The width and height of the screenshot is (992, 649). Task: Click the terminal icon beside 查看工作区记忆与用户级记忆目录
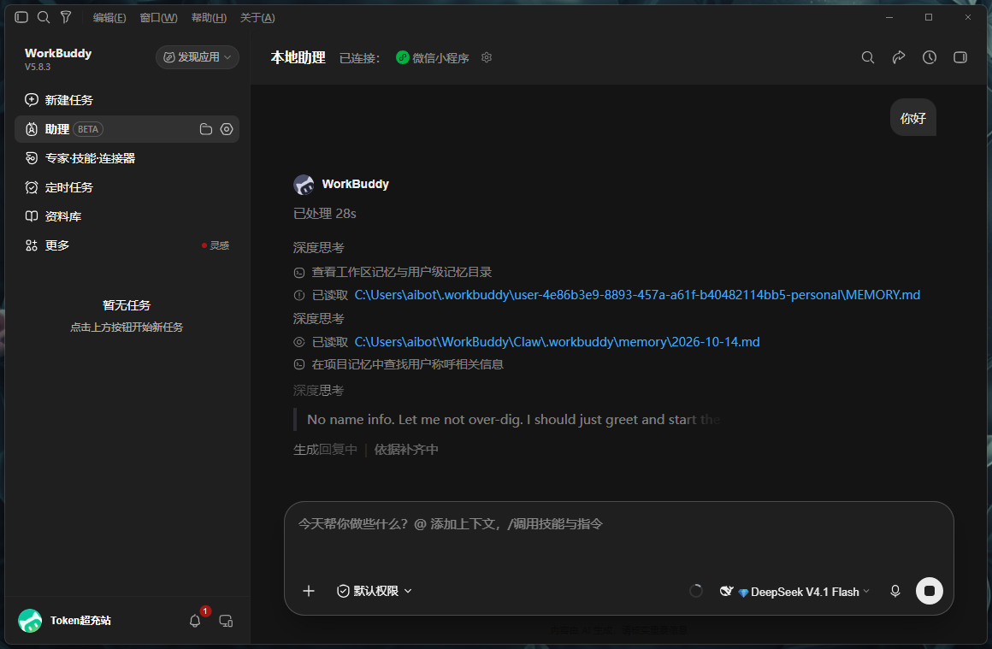(299, 273)
